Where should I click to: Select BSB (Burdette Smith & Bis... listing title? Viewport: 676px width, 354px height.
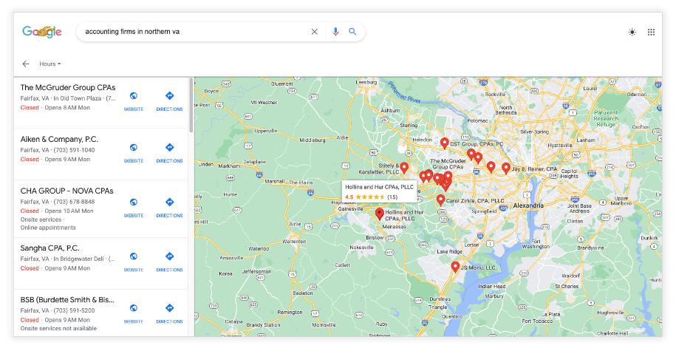[67, 299]
